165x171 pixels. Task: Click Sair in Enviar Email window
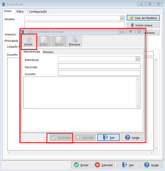128,165
